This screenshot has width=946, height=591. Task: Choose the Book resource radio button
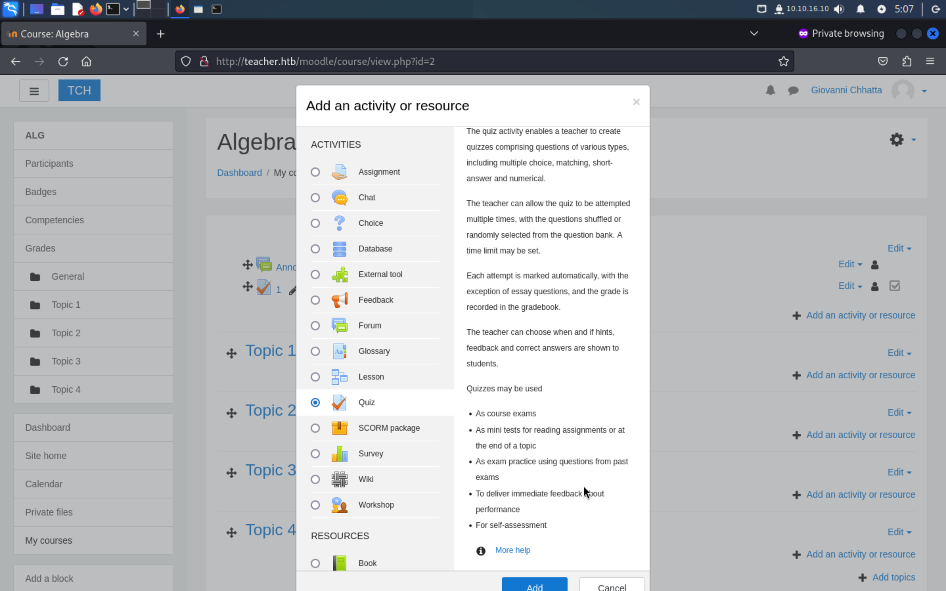(315, 563)
